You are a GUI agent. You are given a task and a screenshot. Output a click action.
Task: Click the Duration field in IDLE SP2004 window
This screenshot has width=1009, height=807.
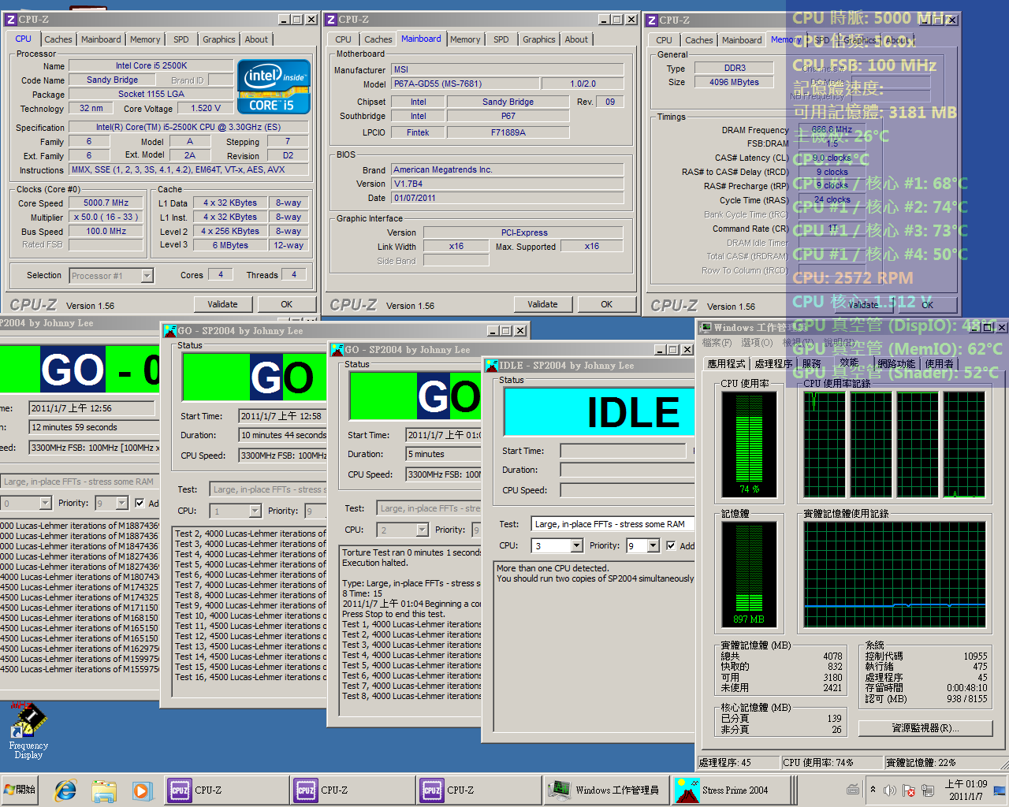click(627, 470)
